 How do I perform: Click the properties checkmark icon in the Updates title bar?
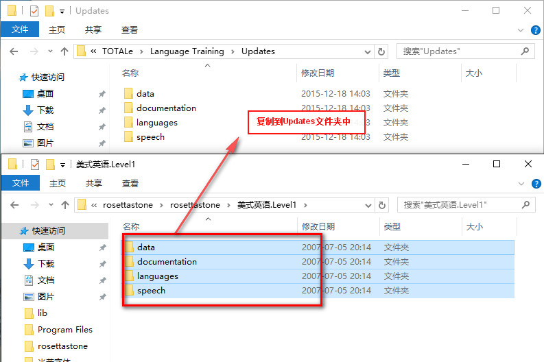pyautogui.click(x=34, y=11)
